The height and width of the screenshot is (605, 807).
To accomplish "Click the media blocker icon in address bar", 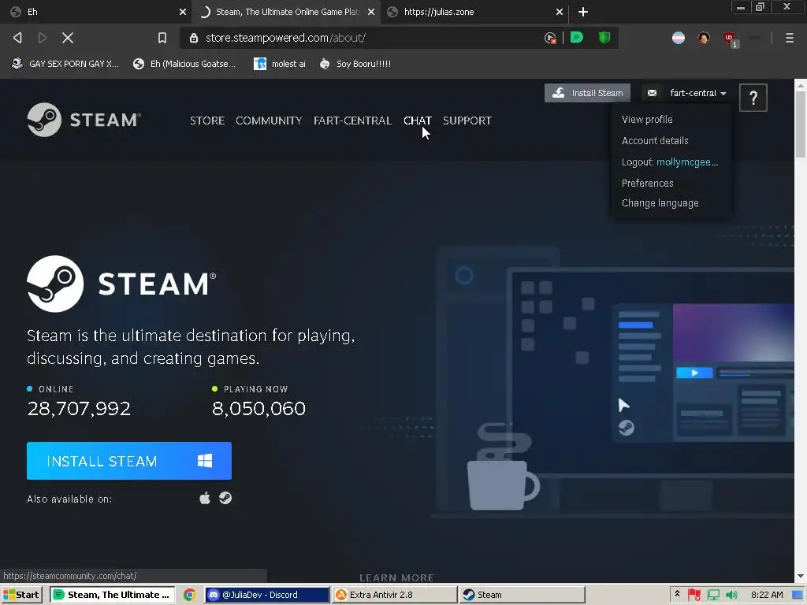I will (x=550, y=38).
